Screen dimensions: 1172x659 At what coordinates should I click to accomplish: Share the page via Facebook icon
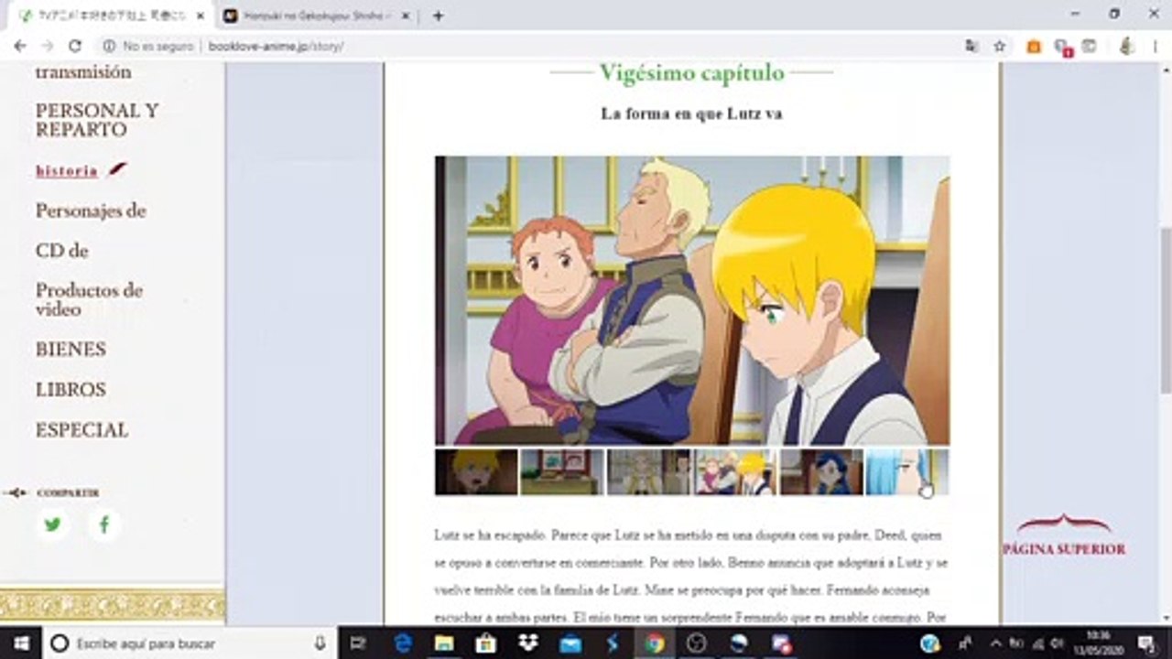104,524
